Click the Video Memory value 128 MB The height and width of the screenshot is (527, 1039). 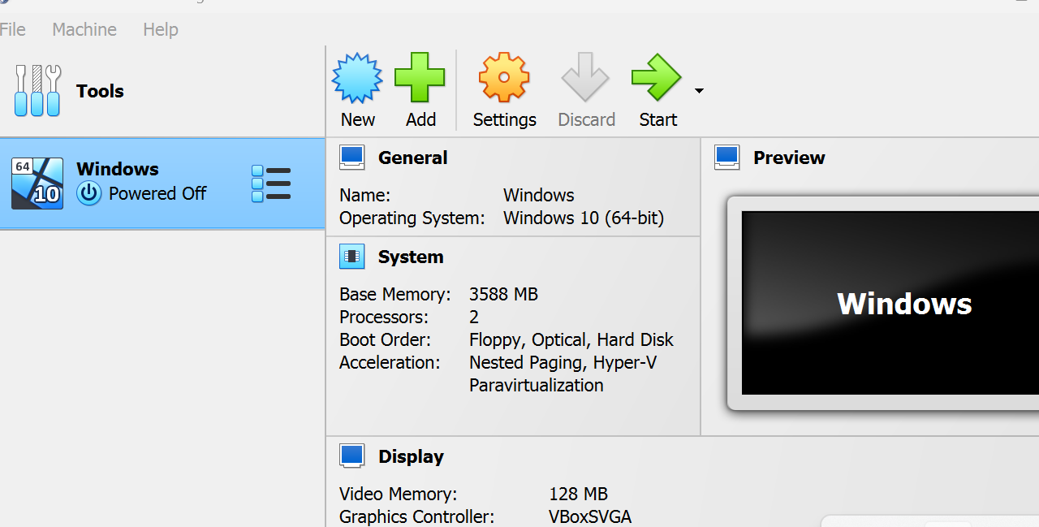click(578, 494)
